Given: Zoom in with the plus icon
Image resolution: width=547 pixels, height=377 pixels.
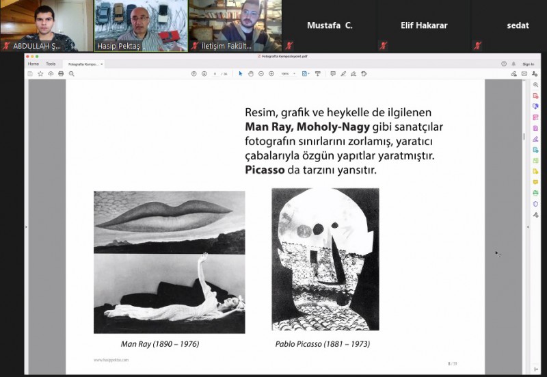Looking at the screenshot, I should [271, 73].
